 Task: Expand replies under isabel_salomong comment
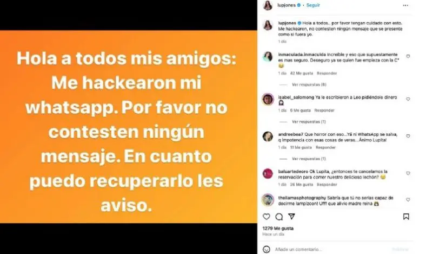(x=309, y=122)
